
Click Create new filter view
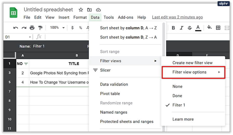pyautogui.click(x=192, y=63)
